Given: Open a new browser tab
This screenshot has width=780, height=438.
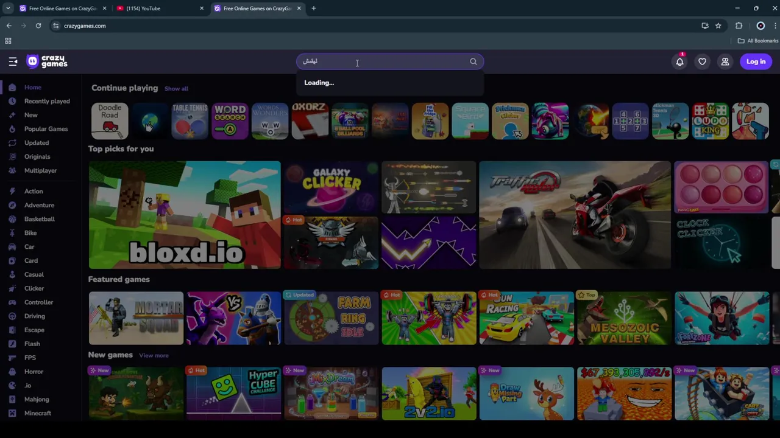Looking at the screenshot, I should click(x=313, y=9).
